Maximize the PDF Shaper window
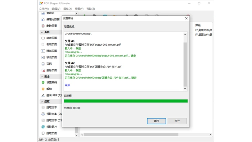The image size is (252, 142). click(199, 3)
